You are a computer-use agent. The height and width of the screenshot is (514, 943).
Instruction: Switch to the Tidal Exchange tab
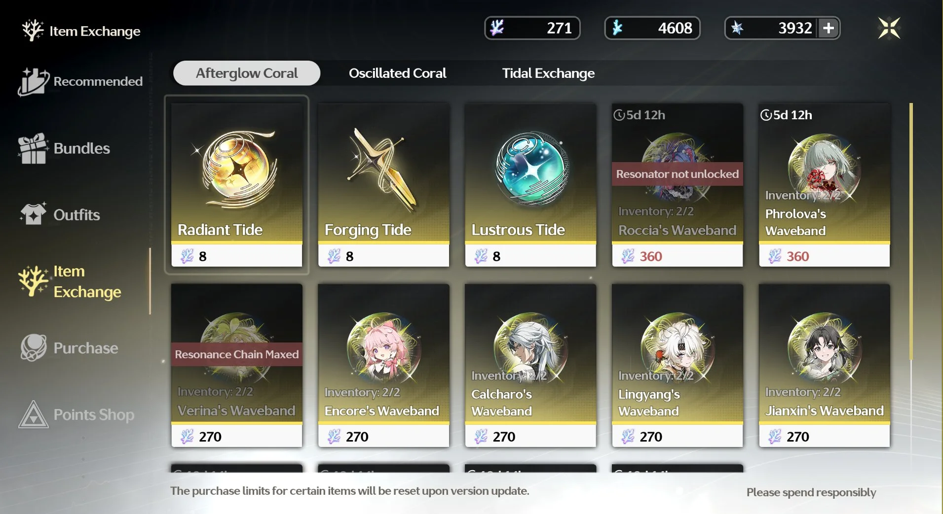(548, 73)
